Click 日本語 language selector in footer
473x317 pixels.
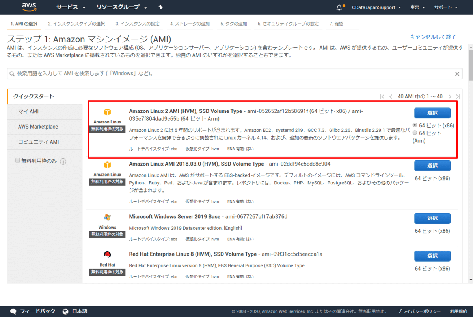point(80,311)
